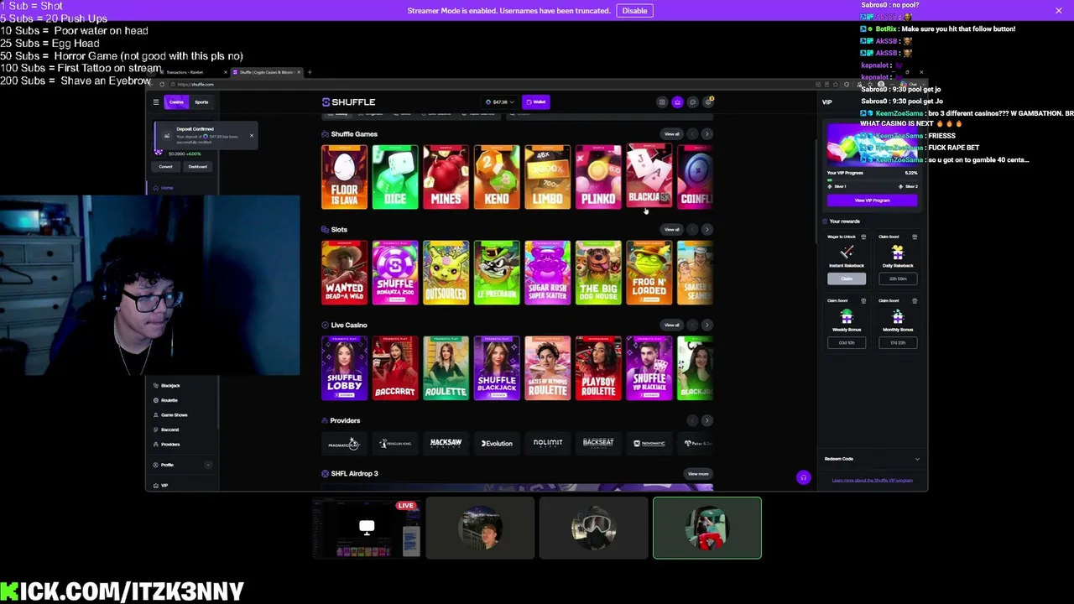Open the purple VIP crown icon in header
Image resolution: width=1074 pixels, height=604 pixels.
point(677,102)
